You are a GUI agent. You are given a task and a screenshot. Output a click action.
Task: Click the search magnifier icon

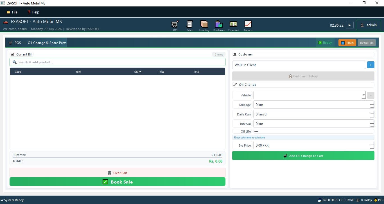pos(15,62)
